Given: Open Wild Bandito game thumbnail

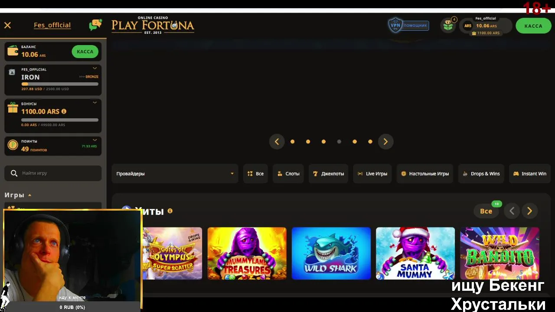Looking at the screenshot, I should (x=499, y=253).
